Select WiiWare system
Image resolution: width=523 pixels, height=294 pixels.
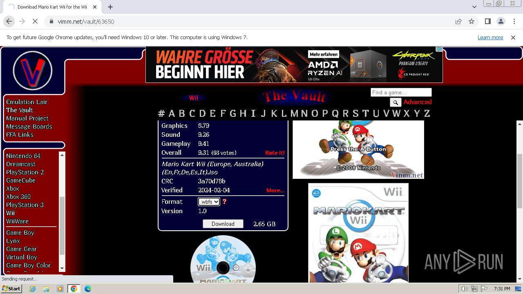[17, 221]
